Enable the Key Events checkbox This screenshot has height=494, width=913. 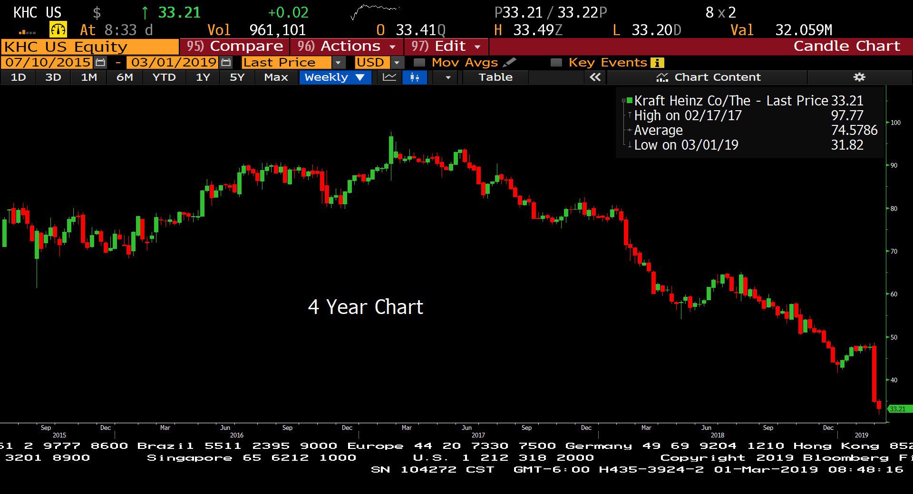coord(556,63)
